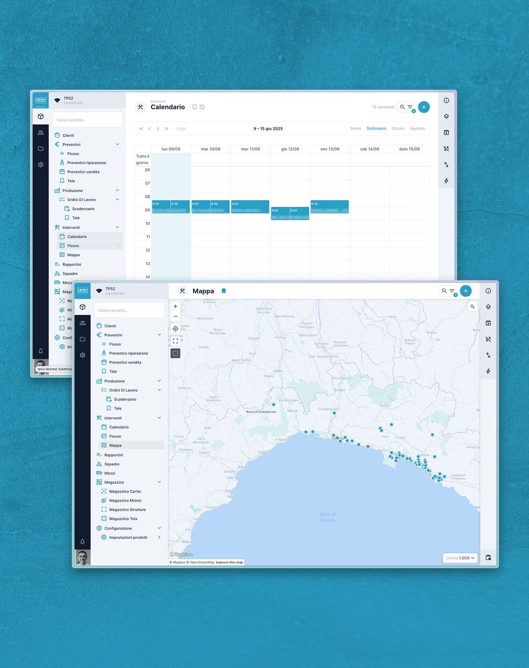Click the history reset icon beside Calendario title
Image resolution: width=529 pixels, height=668 pixels.
pos(202,107)
